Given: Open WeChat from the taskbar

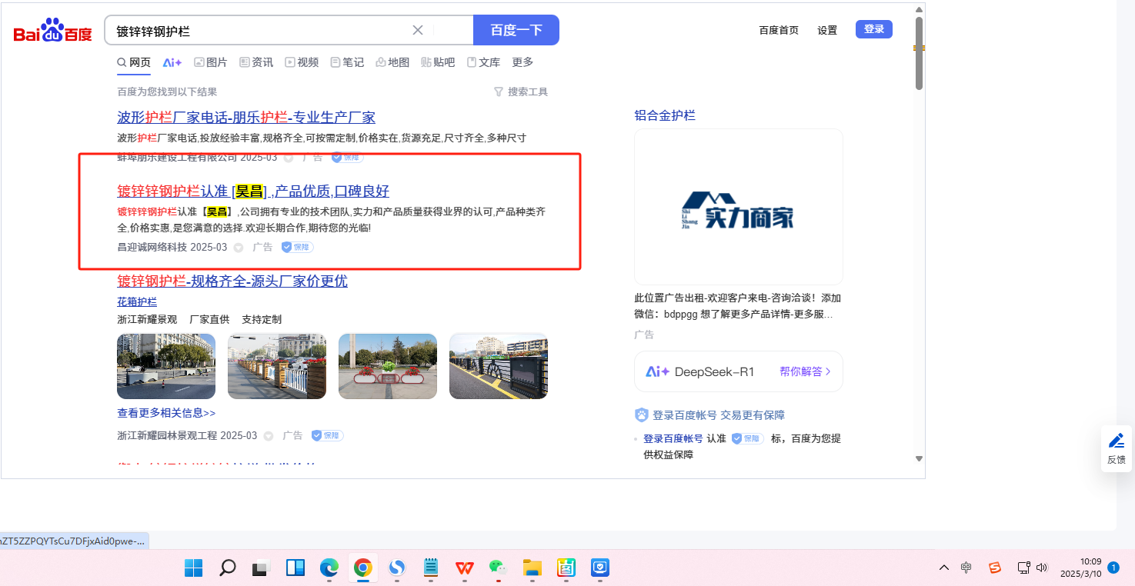Looking at the screenshot, I should point(498,568).
